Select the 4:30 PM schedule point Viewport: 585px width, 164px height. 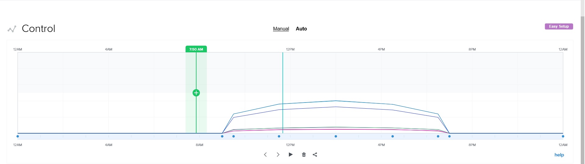[393, 136]
